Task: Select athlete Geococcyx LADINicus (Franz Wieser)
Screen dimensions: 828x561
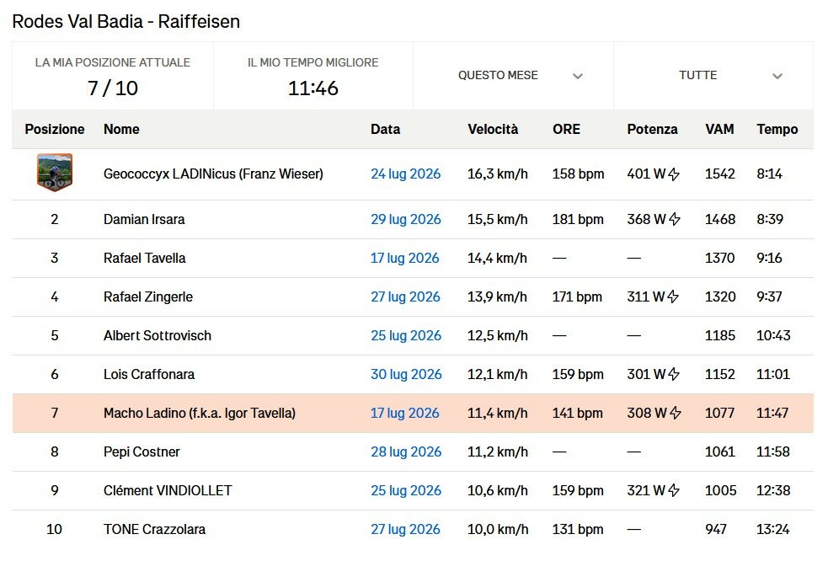Action: [213, 174]
